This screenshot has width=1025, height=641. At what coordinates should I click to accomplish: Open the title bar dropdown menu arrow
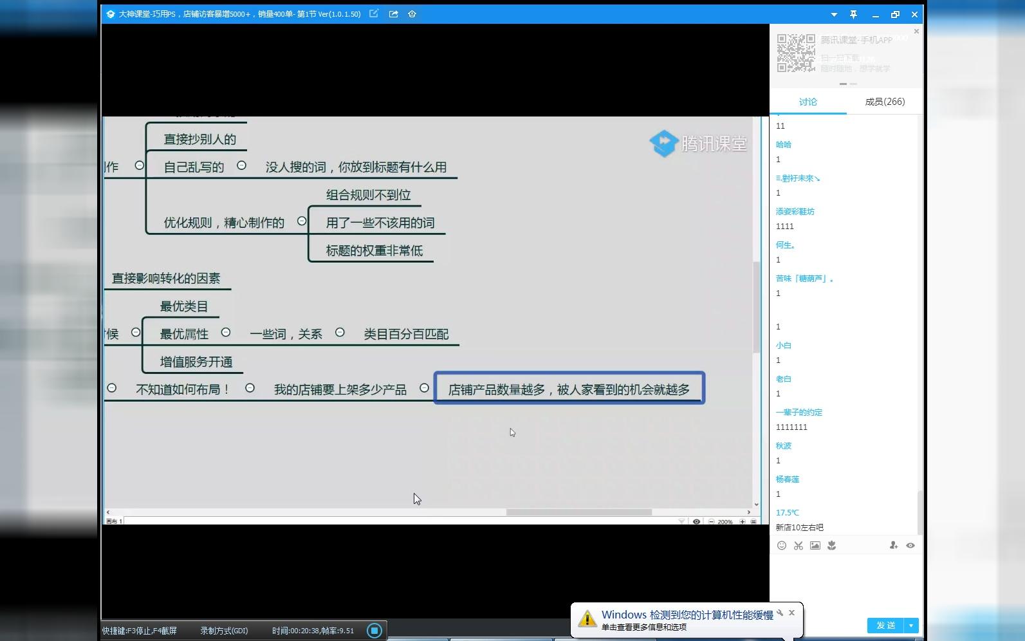(x=834, y=14)
